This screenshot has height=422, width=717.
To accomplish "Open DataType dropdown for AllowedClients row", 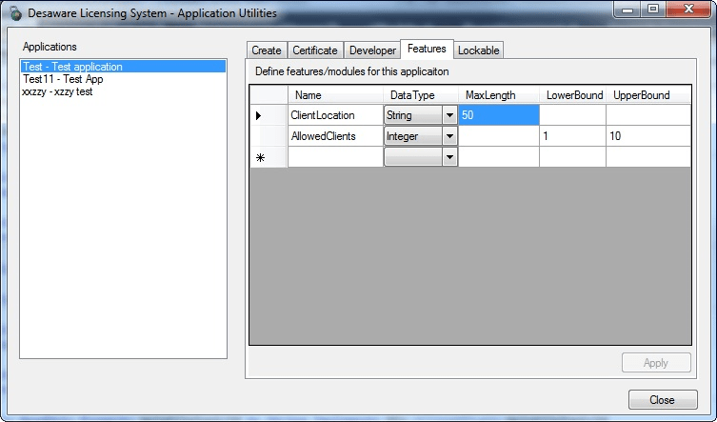I will [x=449, y=136].
